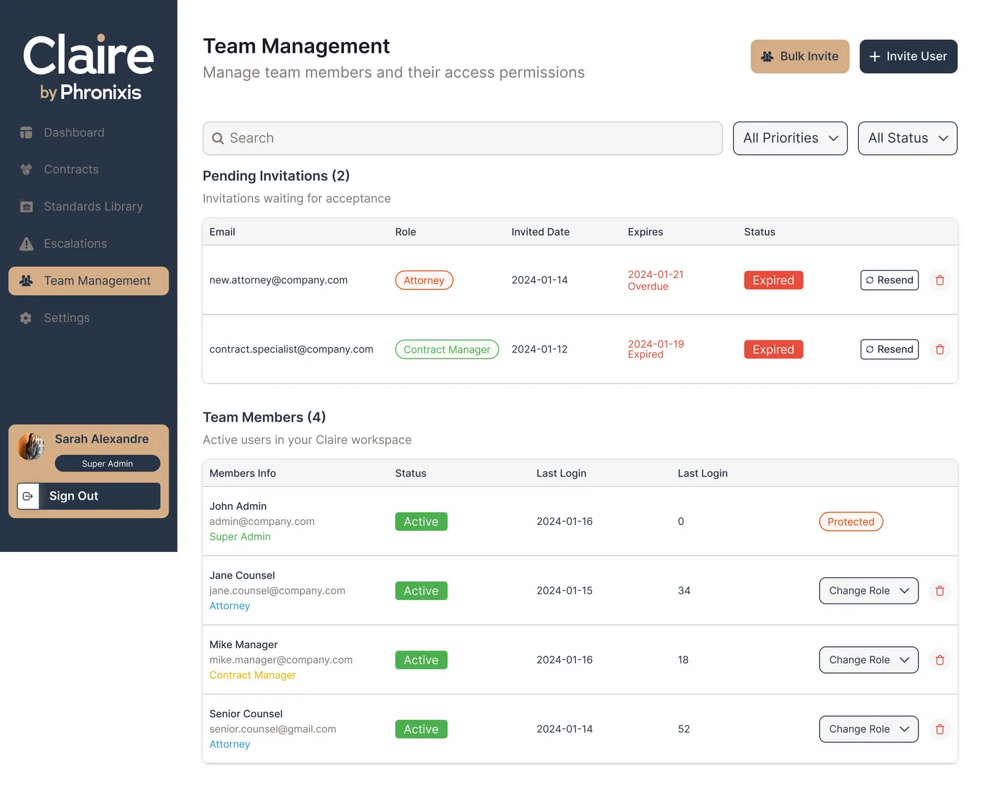The width and height of the screenshot is (983, 789).
Task: Open Change Role dropdown for Senior Counsel
Action: click(869, 729)
